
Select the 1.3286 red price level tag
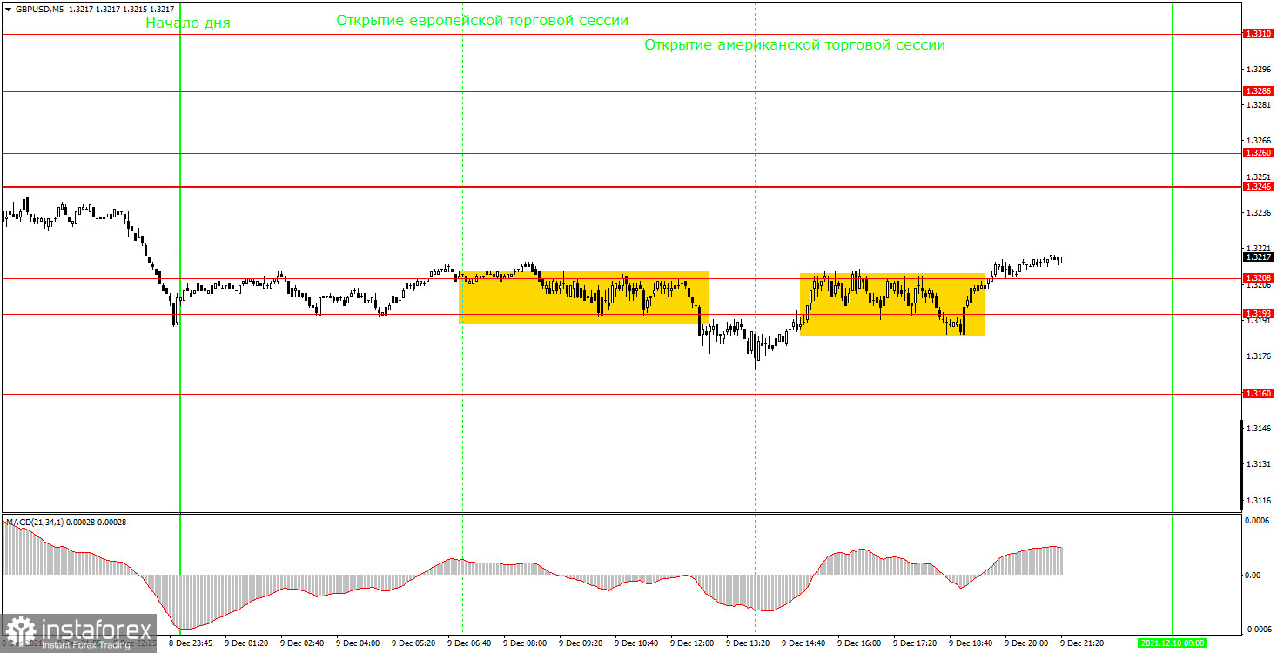click(x=1259, y=90)
